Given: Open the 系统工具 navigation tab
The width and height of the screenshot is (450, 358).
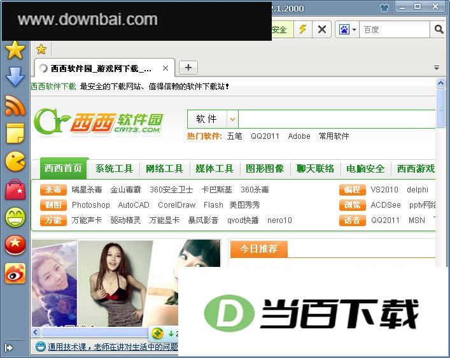Looking at the screenshot, I should pyautogui.click(x=114, y=168).
